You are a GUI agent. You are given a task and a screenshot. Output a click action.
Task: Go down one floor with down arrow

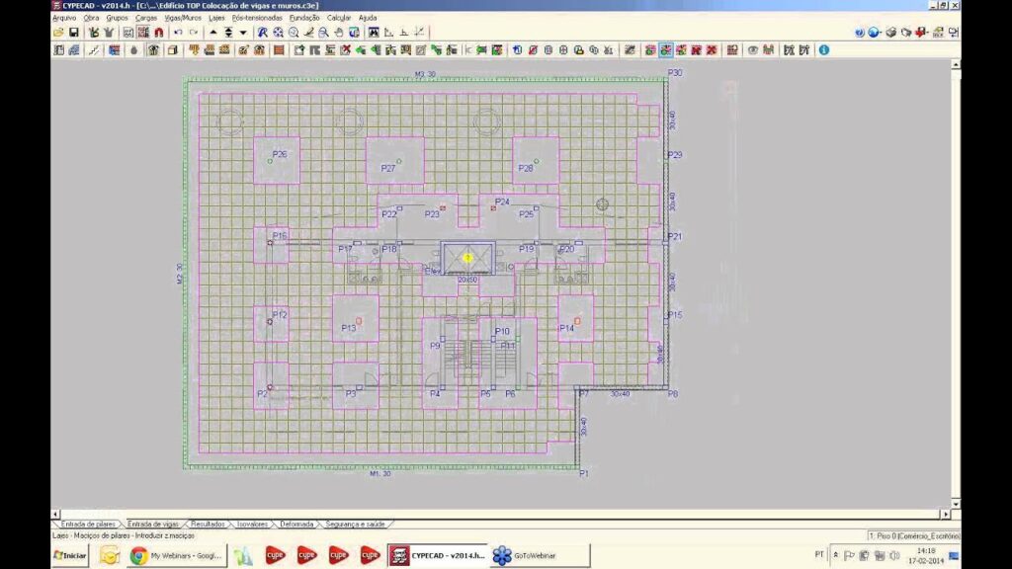coord(243,33)
